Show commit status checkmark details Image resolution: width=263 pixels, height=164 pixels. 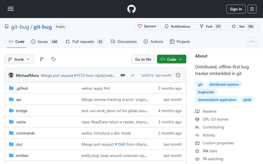tap(133, 75)
